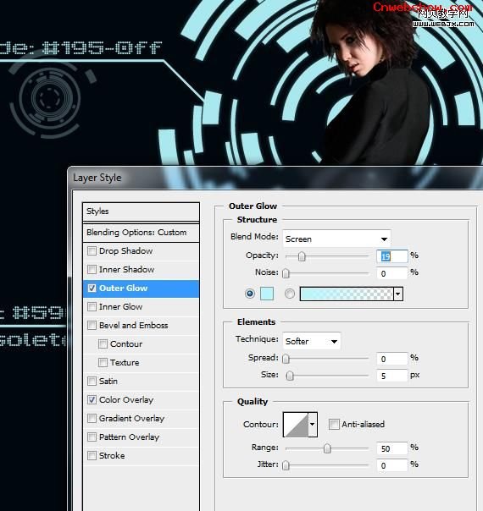Open the Contour picker arrow
The width and height of the screenshot is (483, 511).
313,425
